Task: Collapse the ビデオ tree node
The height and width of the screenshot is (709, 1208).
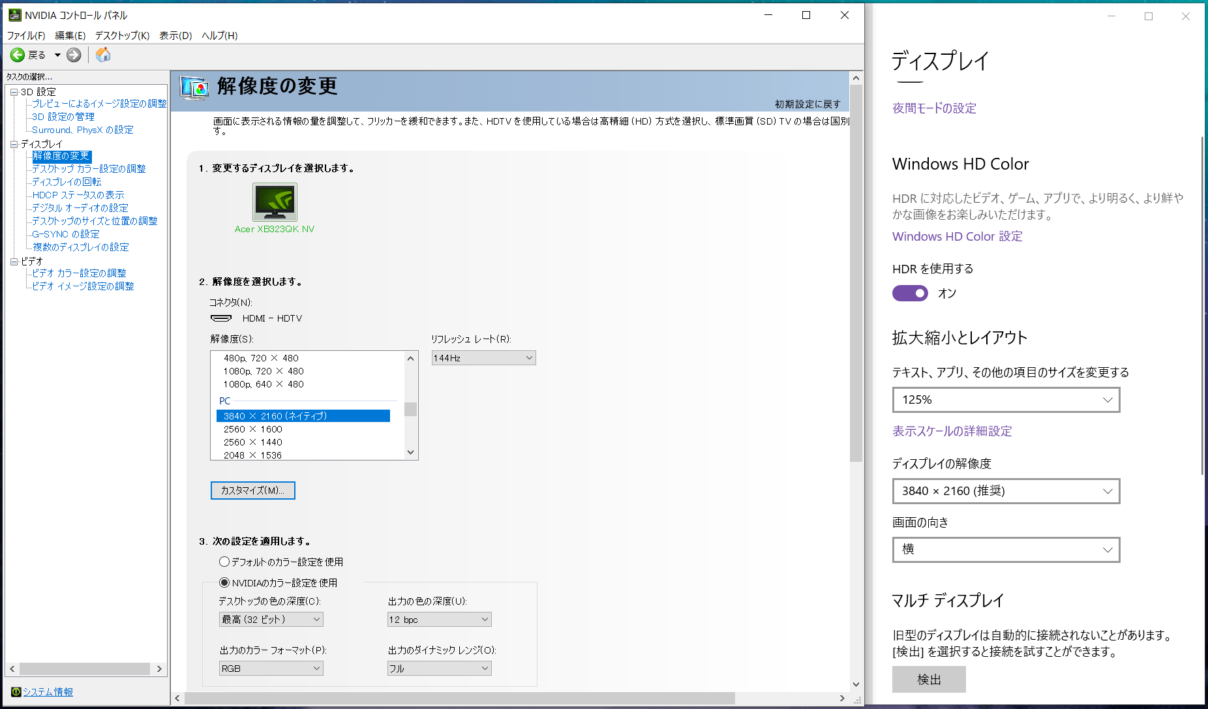Action: (x=14, y=262)
